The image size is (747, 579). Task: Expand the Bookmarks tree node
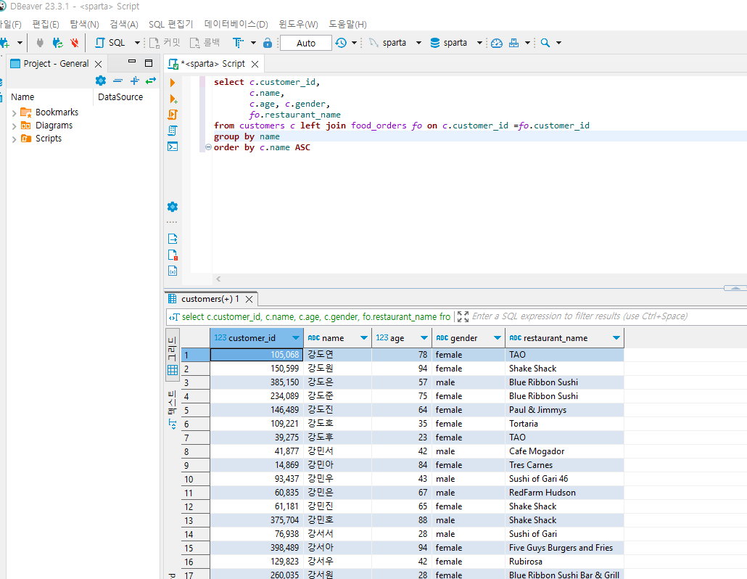[x=15, y=113]
